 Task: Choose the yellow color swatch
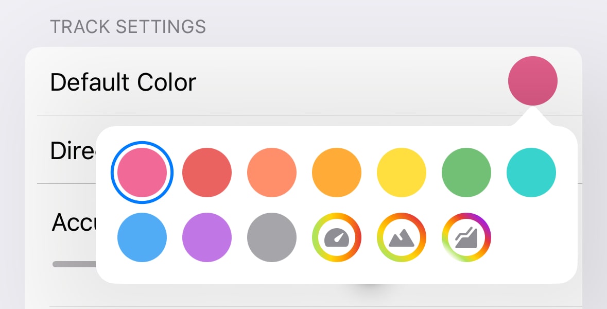point(402,173)
